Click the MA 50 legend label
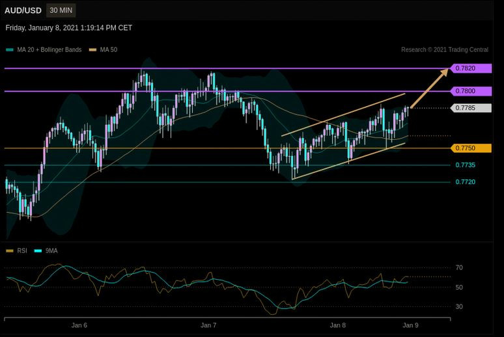The width and height of the screenshot is (504, 337). [108, 50]
